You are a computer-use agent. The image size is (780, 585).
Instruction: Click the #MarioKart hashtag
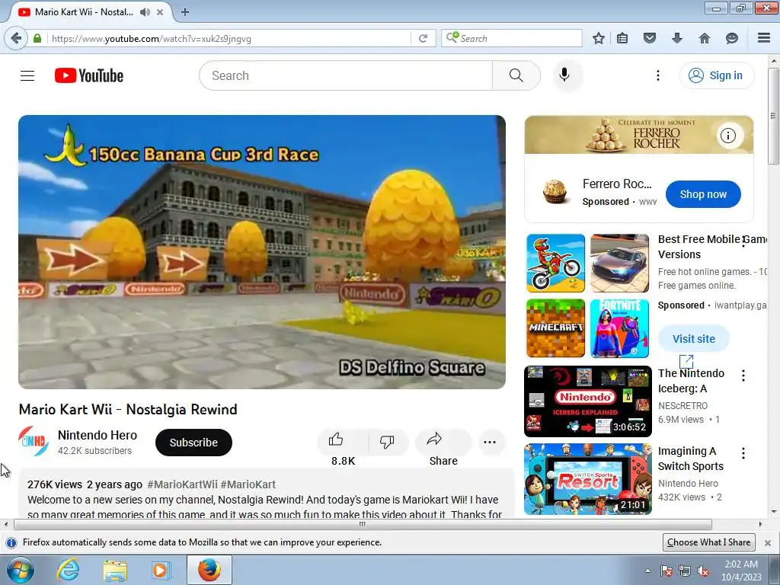click(248, 484)
